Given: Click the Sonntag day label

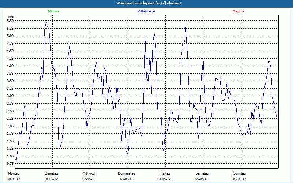Looking at the screenshot, I should pos(240,173).
